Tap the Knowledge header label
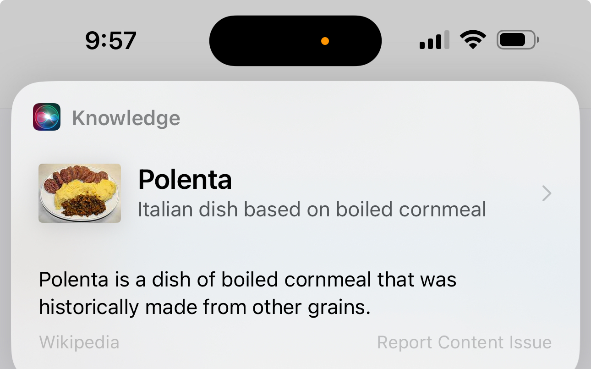Screen dimensions: 591x369 [126, 118]
